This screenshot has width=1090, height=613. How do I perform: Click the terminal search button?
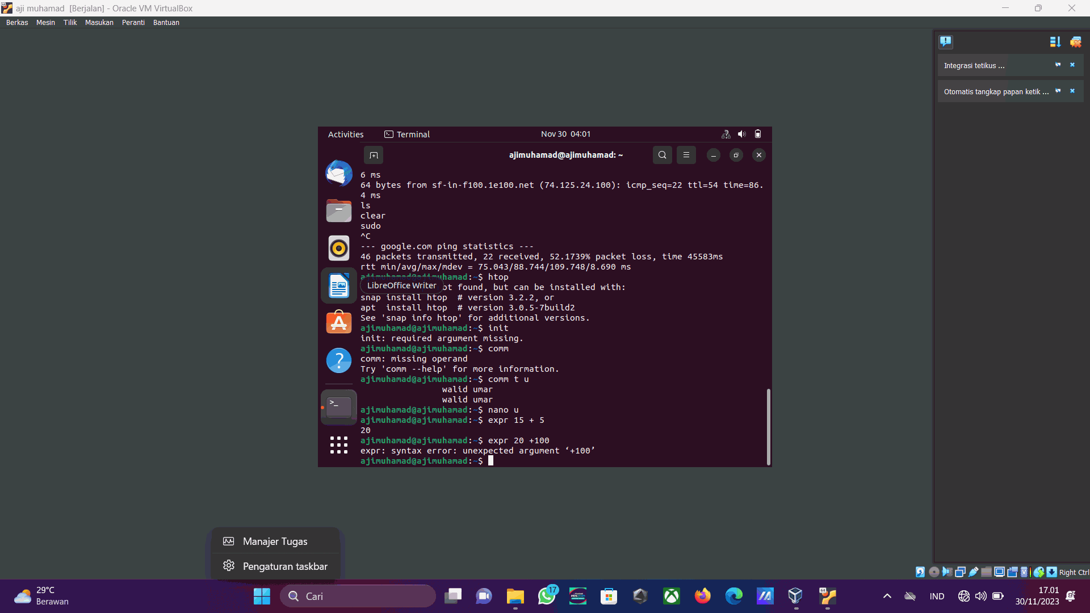coord(662,155)
